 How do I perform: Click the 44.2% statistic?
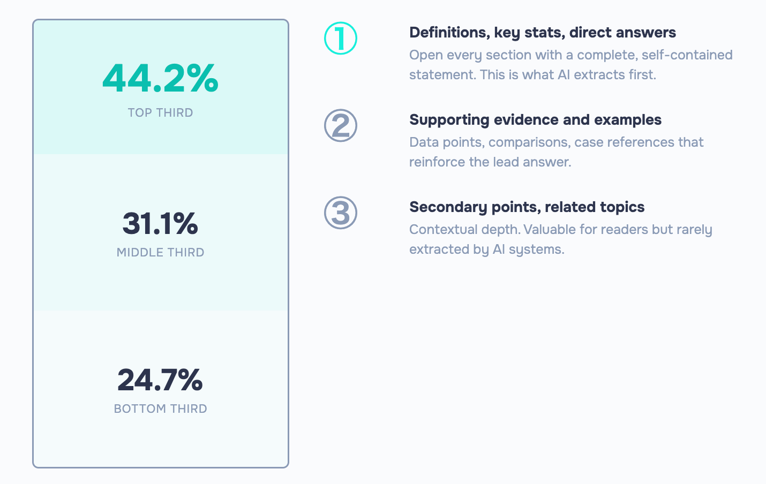pyautogui.click(x=161, y=78)
